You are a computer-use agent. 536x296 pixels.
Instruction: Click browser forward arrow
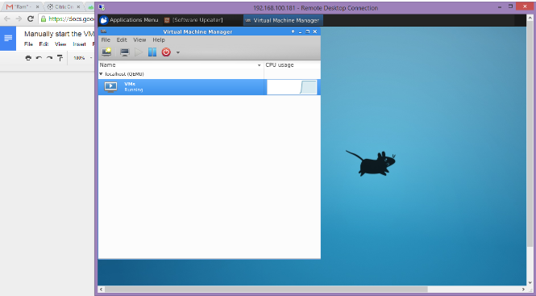(19, 19)
